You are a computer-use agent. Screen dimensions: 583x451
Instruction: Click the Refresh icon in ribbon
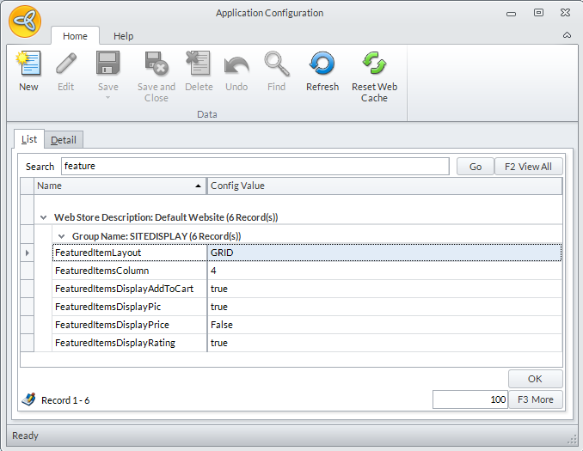(x=322, y=65)
